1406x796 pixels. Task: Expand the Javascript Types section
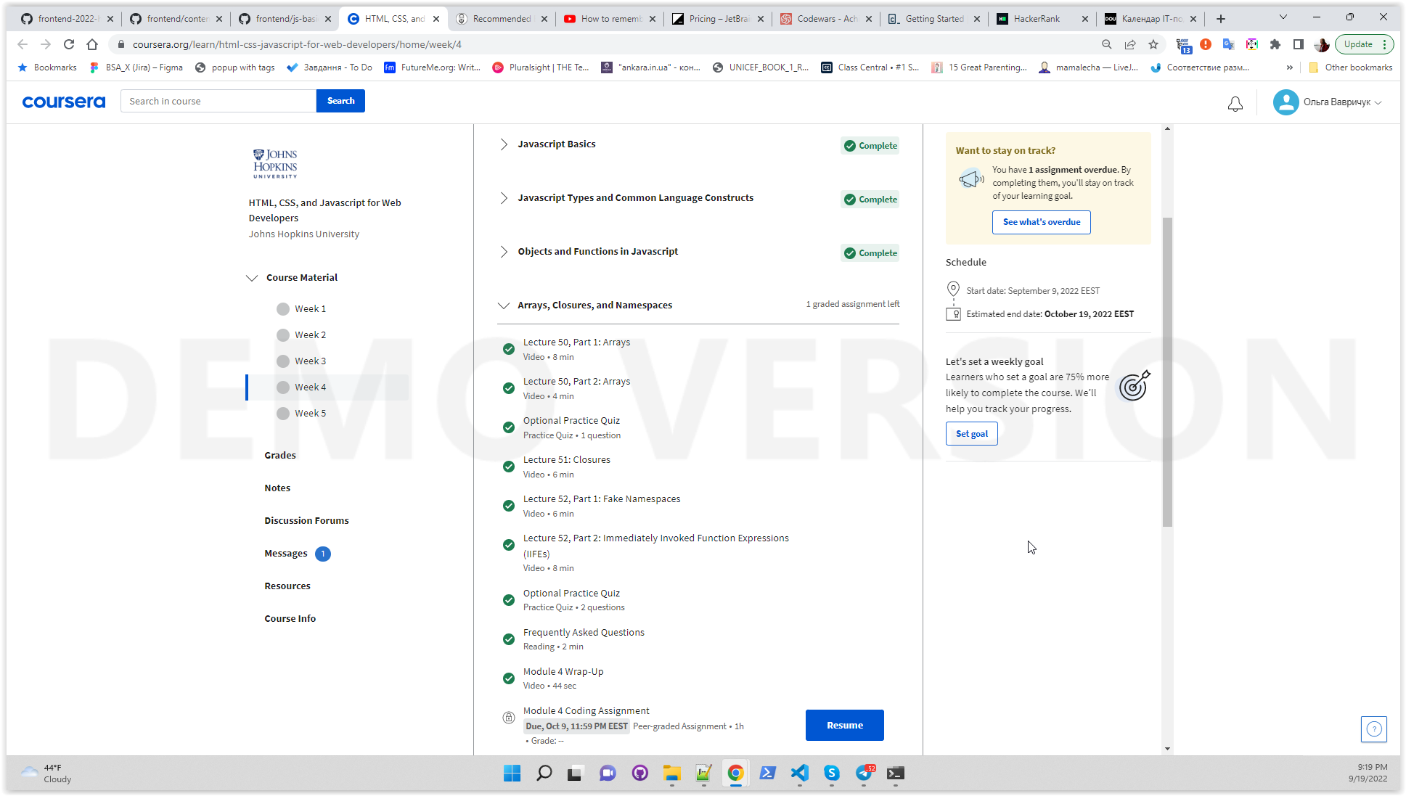point(503,197)
